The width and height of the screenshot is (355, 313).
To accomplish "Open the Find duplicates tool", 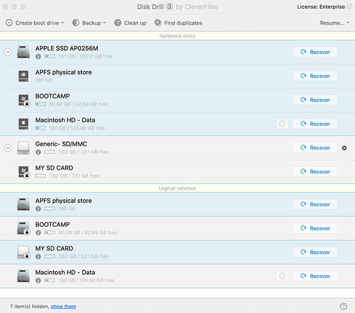I will tap(178, 23).
